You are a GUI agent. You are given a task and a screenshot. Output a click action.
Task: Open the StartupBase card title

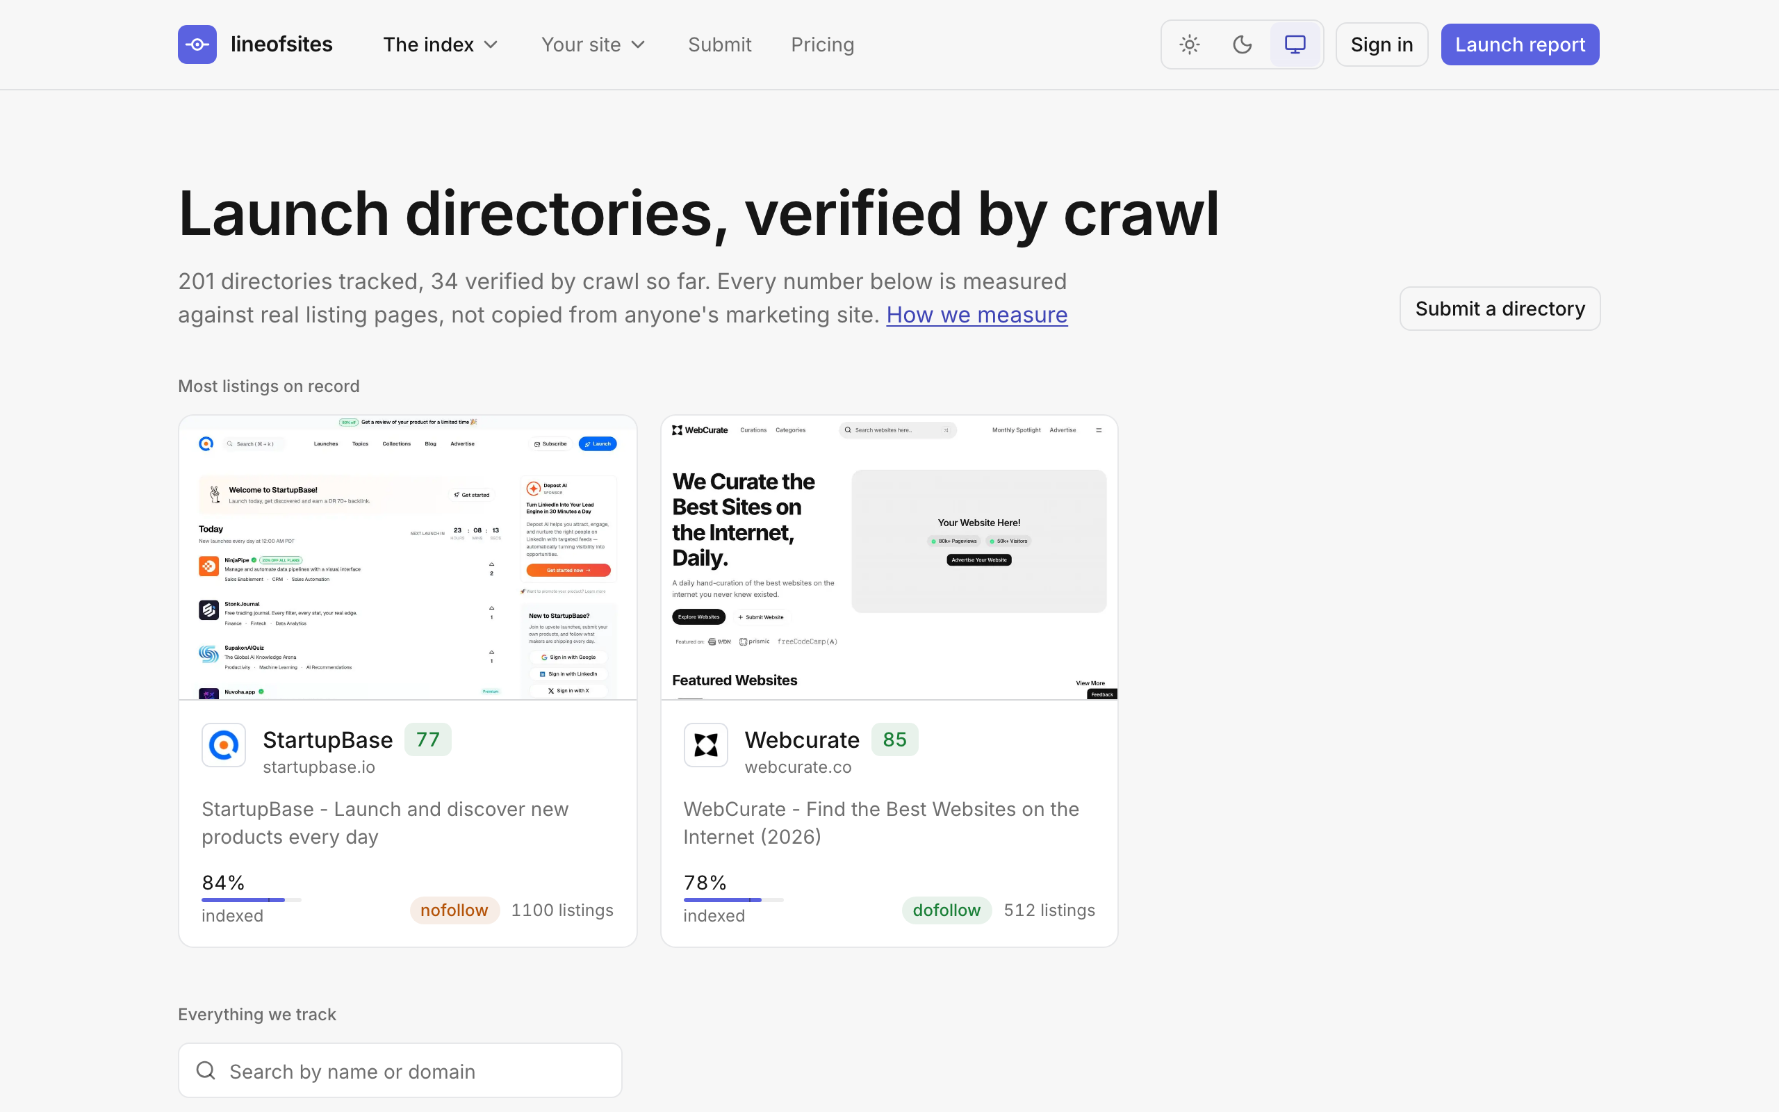click(x=328, y=739)
